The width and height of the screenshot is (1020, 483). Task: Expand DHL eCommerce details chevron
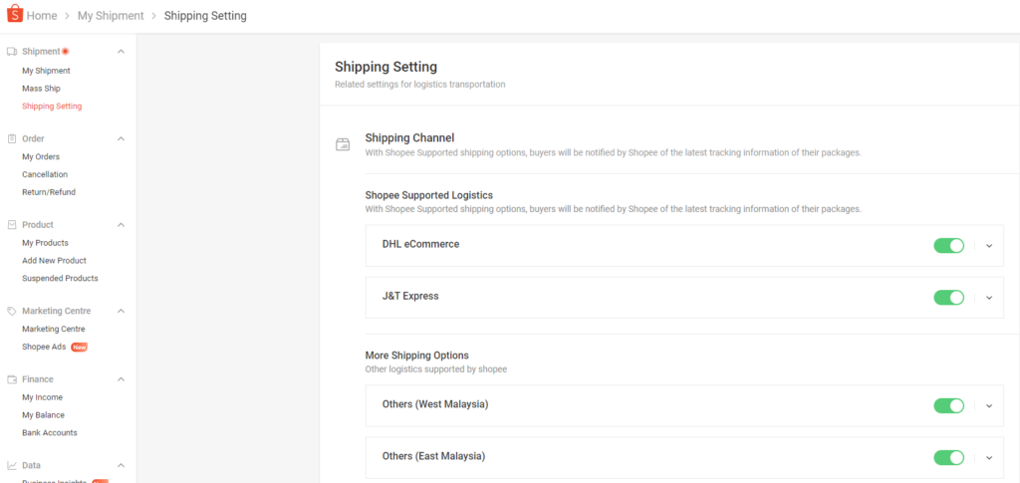coord(989,246)
